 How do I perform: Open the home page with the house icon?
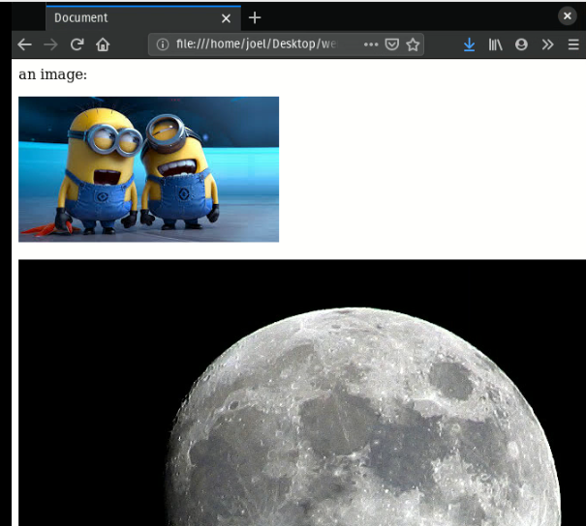pos(103,44)
